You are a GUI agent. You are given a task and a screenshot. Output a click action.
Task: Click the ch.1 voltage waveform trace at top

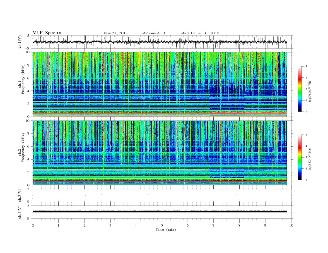[159, 42]
